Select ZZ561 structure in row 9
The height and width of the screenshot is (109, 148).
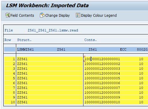(22, 97)
